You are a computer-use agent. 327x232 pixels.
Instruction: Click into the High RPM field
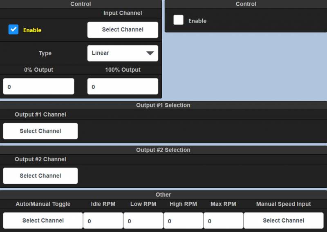tap(183, 221)
